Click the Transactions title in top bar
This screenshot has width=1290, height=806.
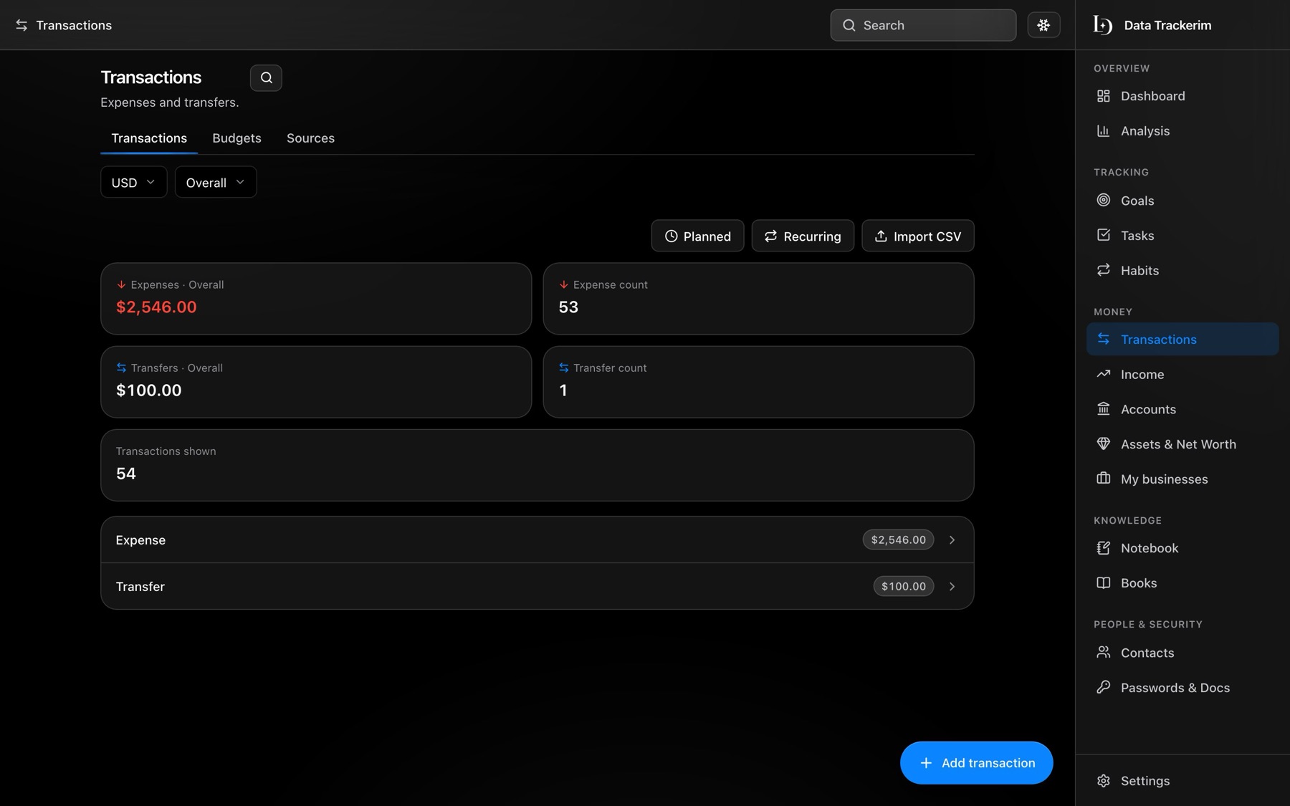(x=74, y=25)
